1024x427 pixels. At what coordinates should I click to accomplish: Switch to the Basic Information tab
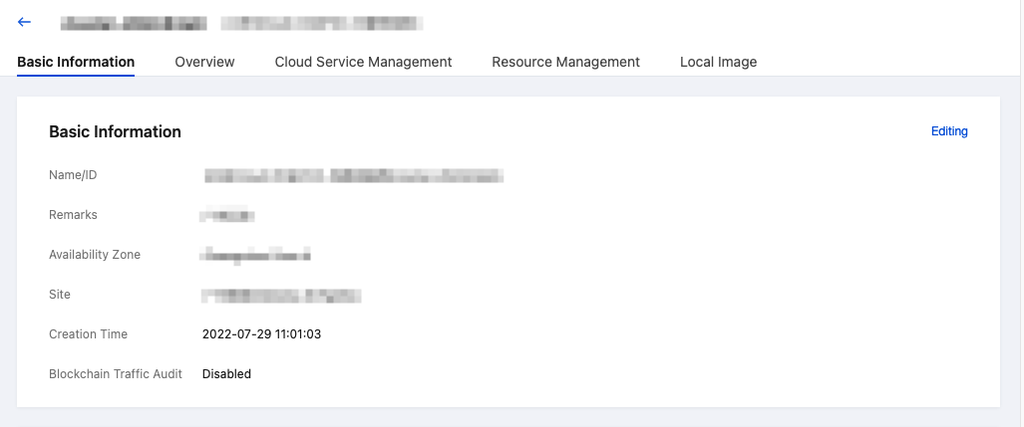click(76, 62)
